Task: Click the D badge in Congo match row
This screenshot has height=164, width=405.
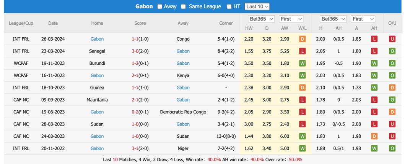Action: coord(303,39)
